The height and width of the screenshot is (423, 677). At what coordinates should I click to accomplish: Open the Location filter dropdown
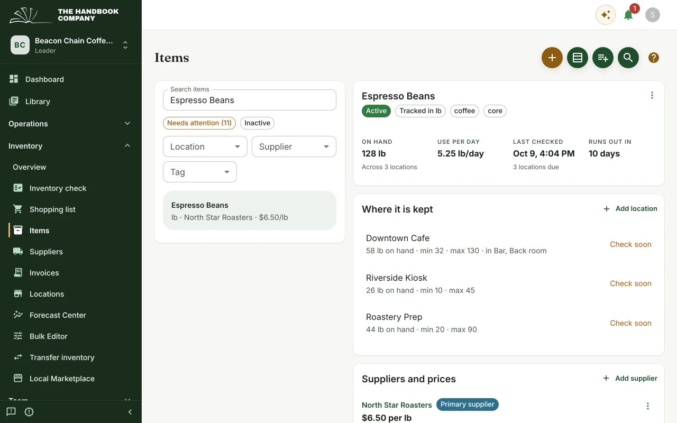(x=205, y=146)
